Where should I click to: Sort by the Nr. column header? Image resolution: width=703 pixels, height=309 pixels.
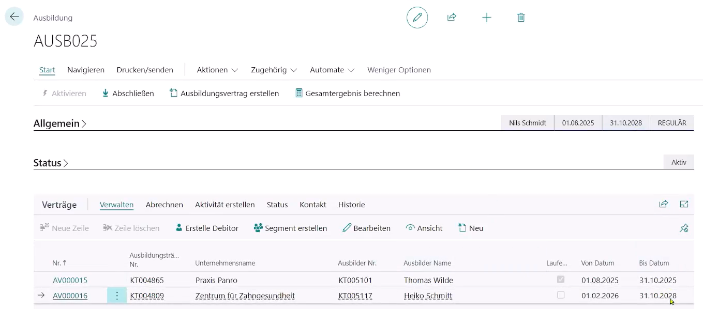coord(57,263)
